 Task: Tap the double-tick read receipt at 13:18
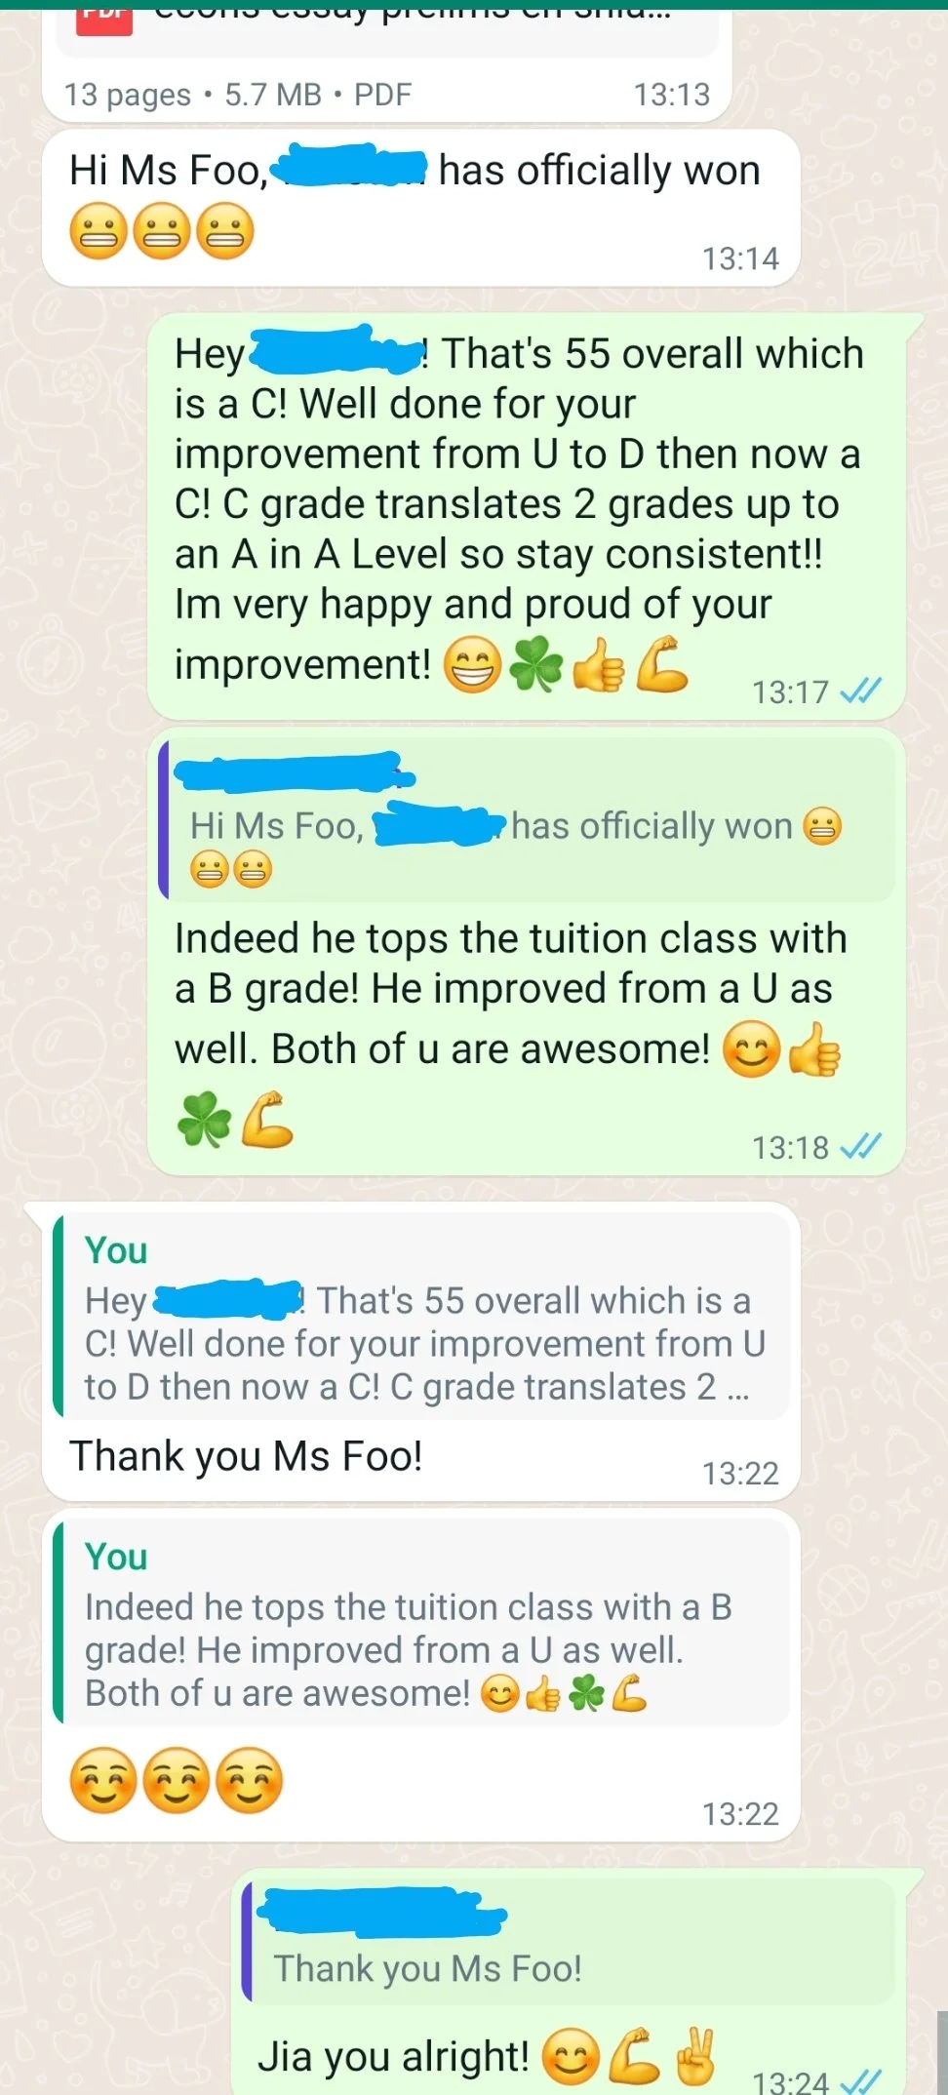(860, 1146)
